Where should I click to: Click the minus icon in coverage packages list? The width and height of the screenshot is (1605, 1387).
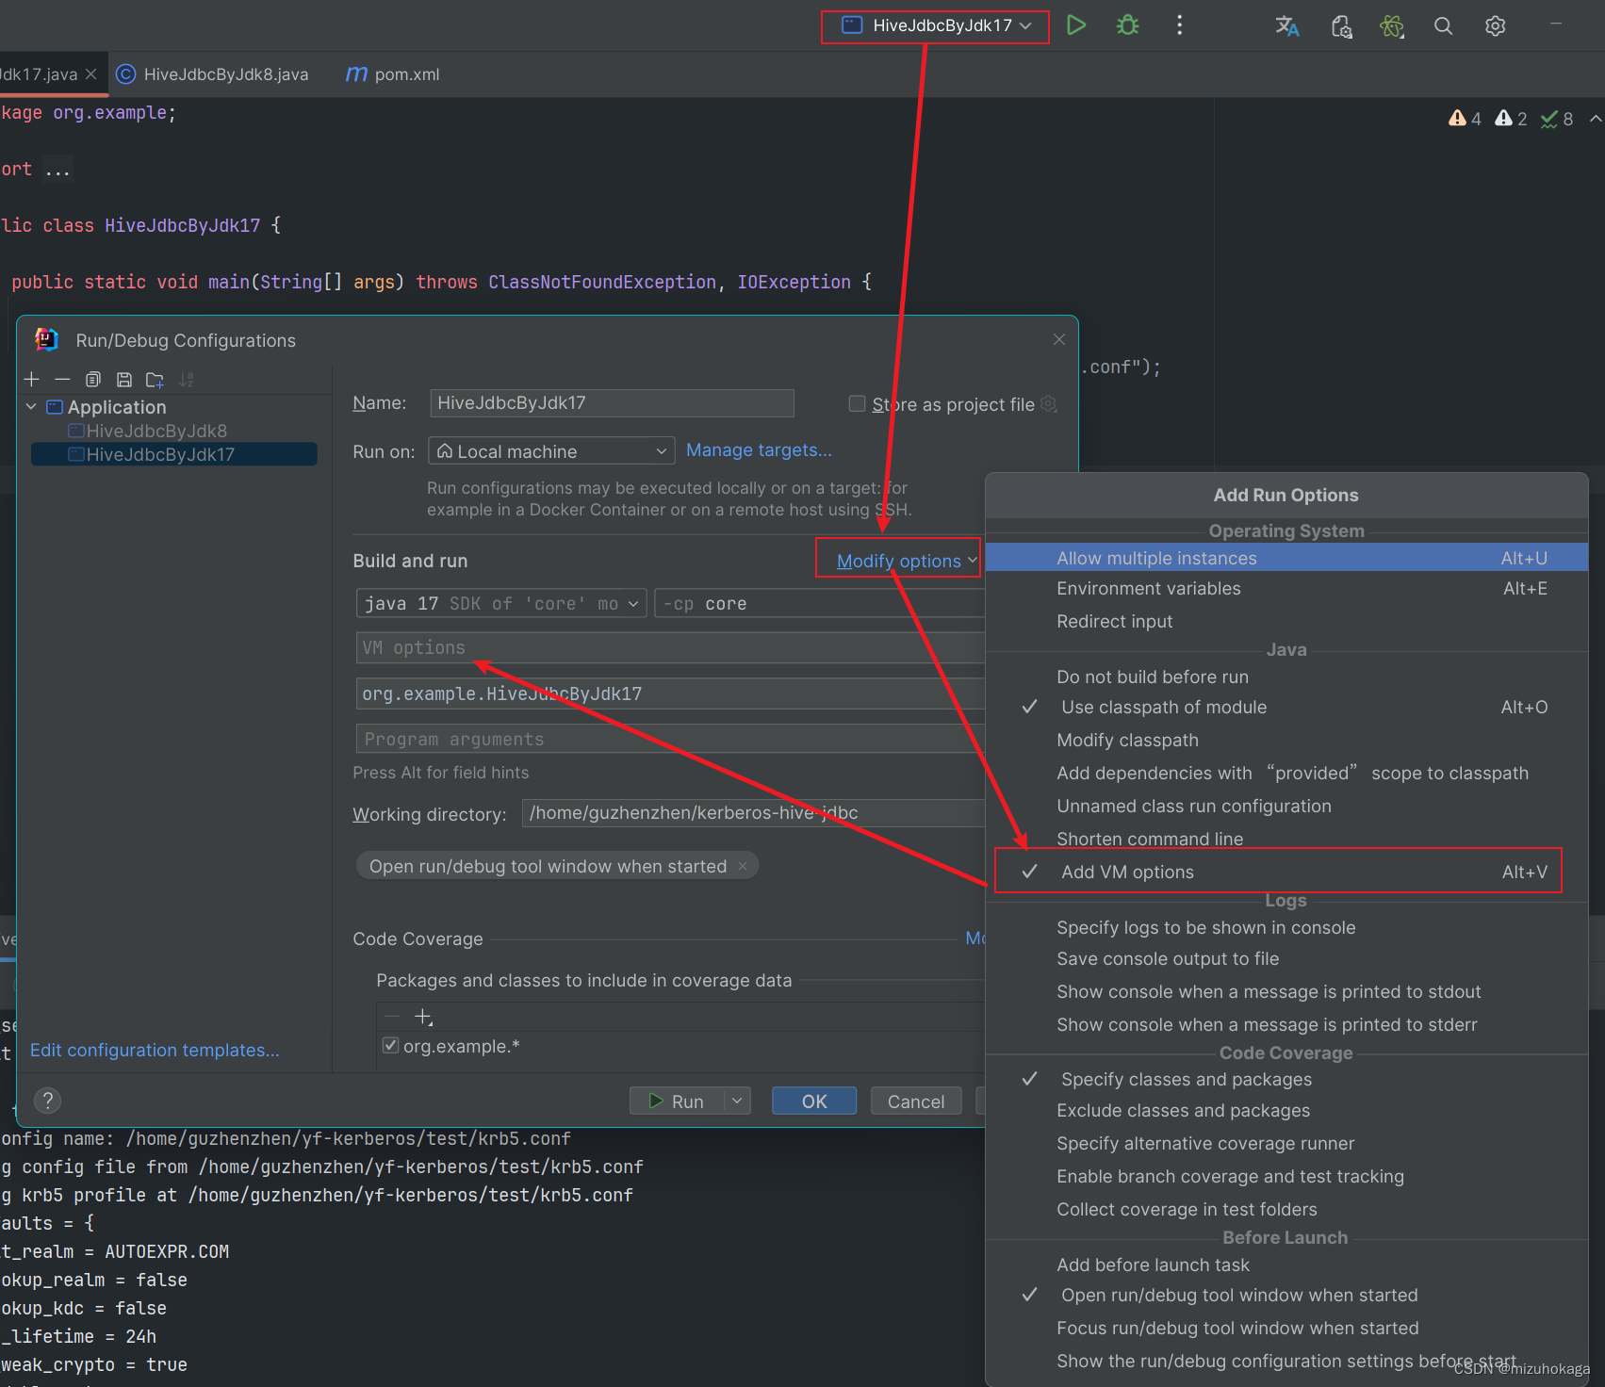point(393,1017)
